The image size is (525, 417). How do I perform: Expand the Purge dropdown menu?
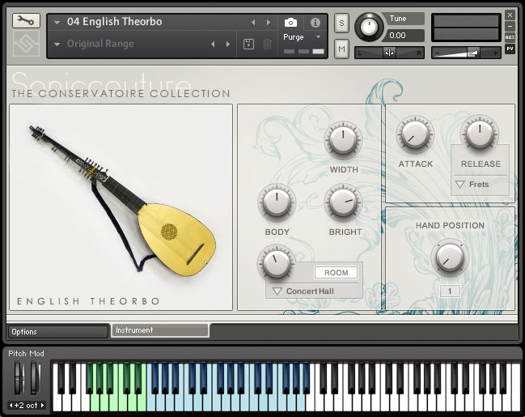click(x=318, y=36)
